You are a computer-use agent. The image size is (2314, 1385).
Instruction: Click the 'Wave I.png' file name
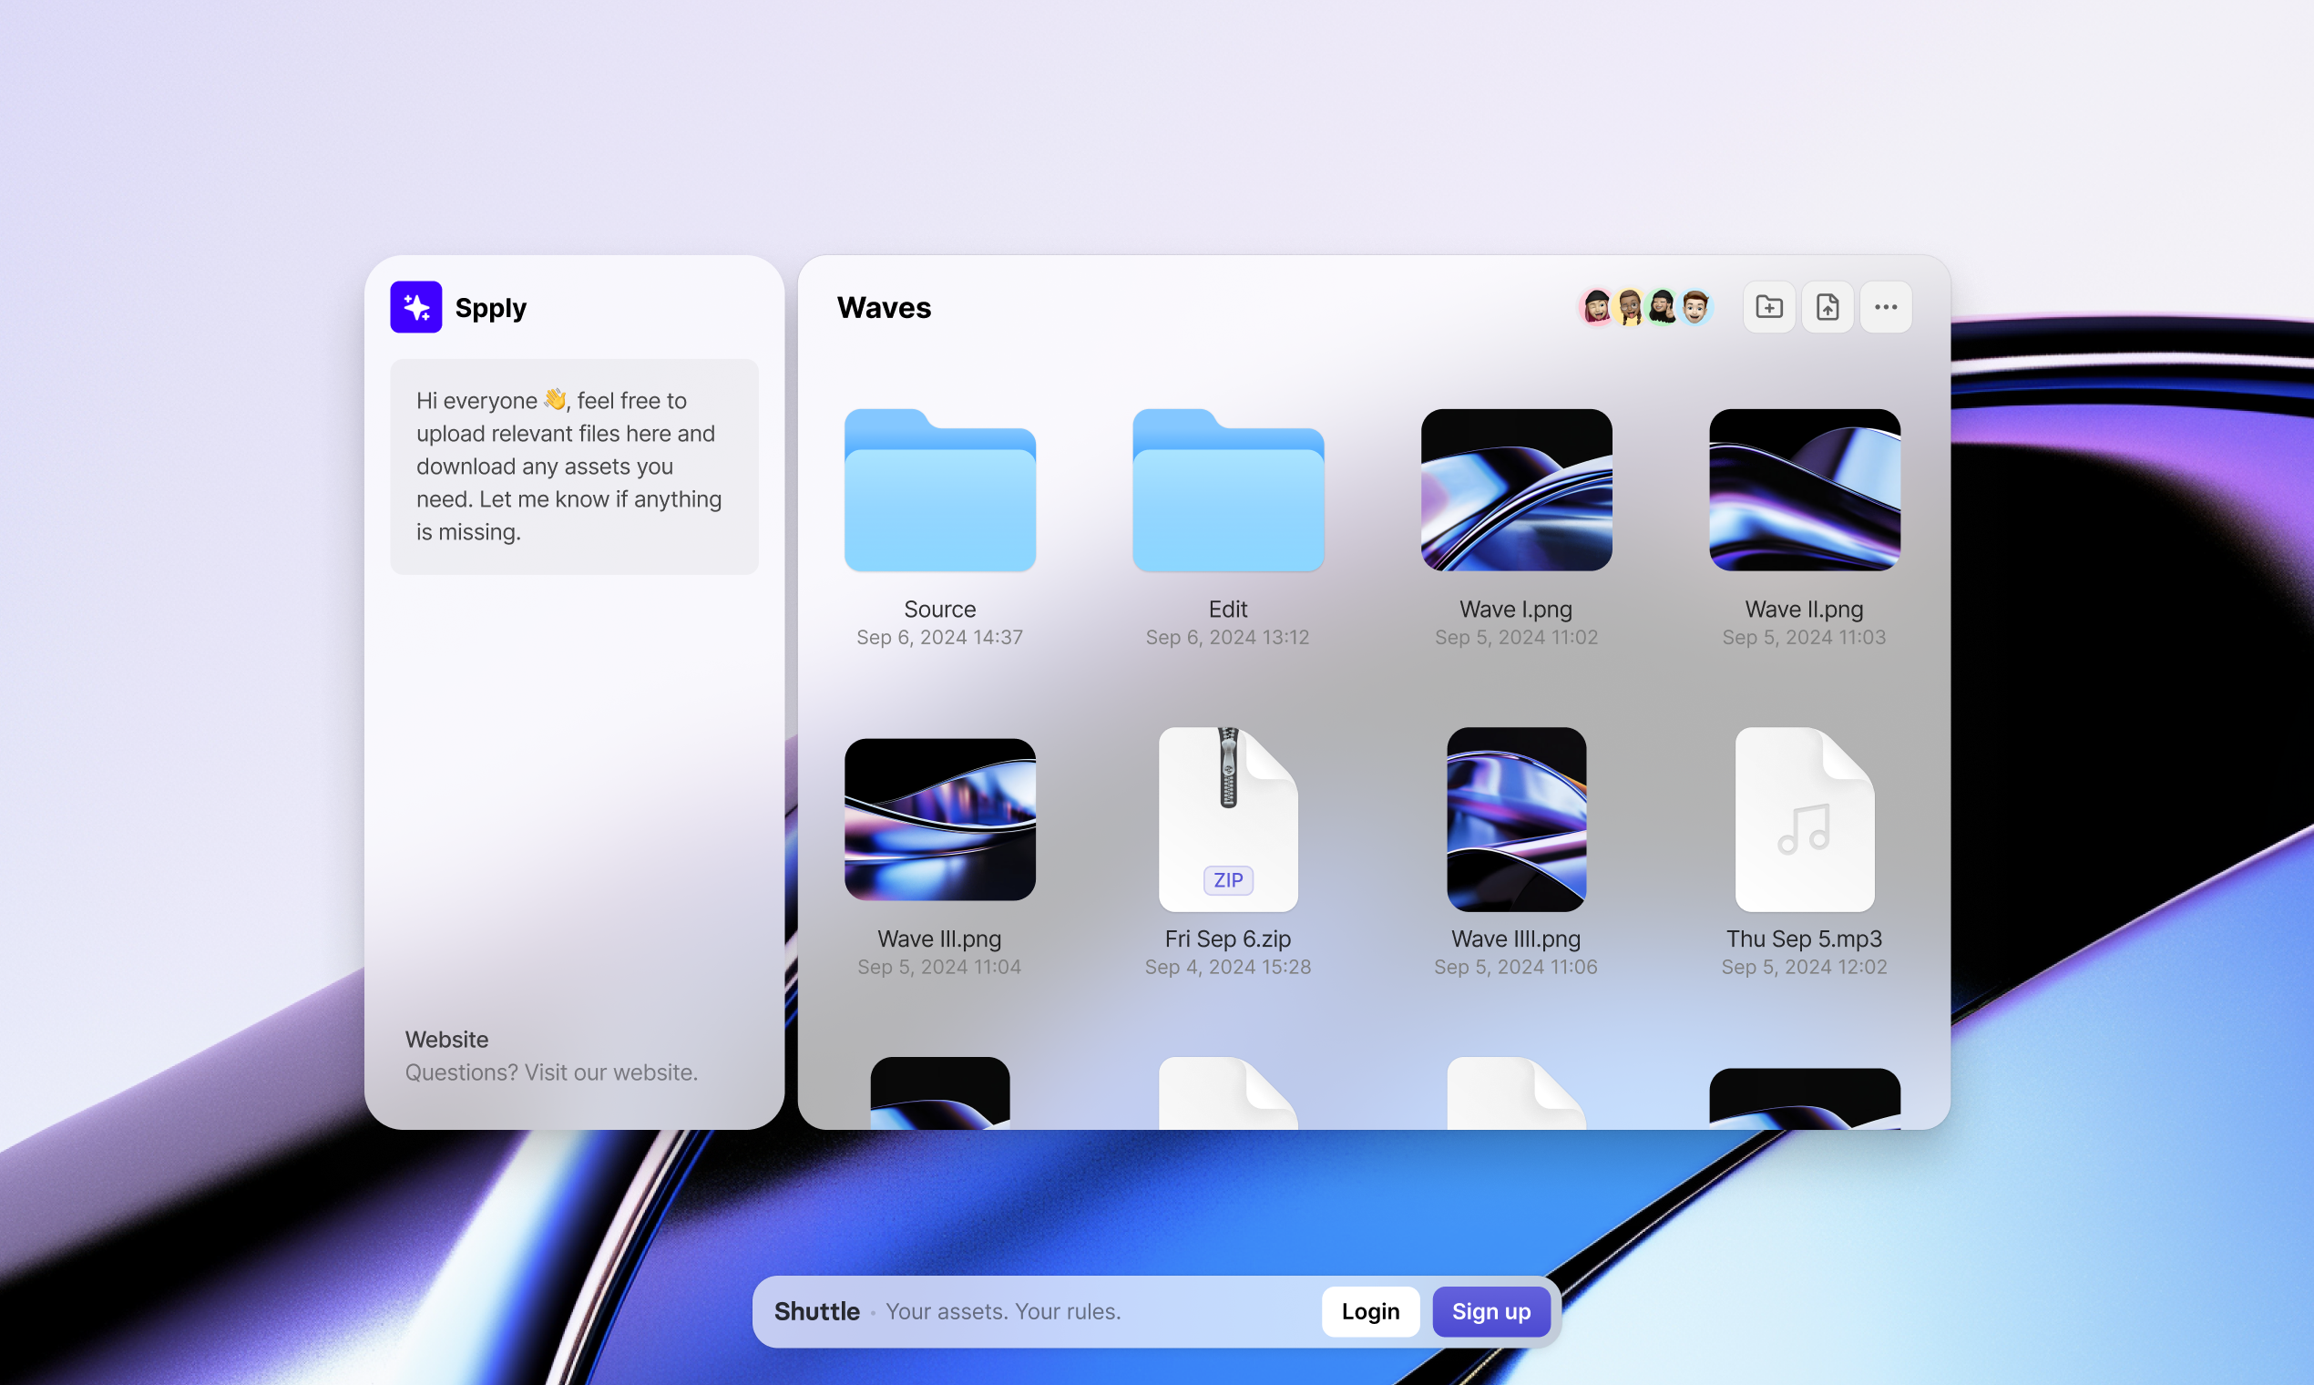pyautogui.click(x=1516, y=610)
